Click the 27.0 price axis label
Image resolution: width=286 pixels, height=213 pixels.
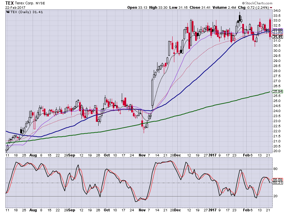pos(277,81)
